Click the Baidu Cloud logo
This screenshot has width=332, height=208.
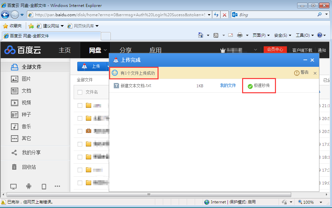point(23,50)
